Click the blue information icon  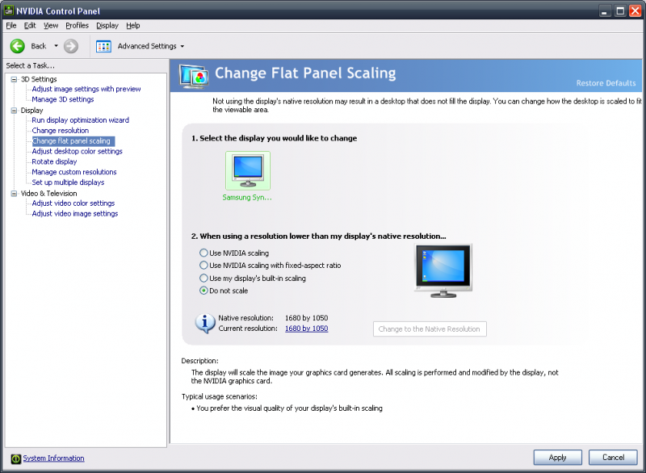(205, 323)
